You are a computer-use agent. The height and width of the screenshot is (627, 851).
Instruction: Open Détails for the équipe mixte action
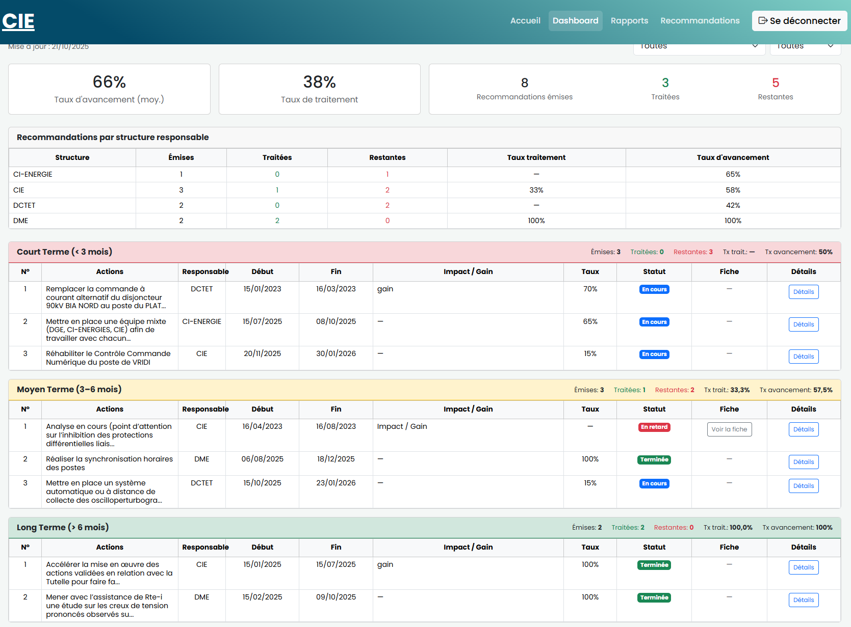tap(803, 324)
